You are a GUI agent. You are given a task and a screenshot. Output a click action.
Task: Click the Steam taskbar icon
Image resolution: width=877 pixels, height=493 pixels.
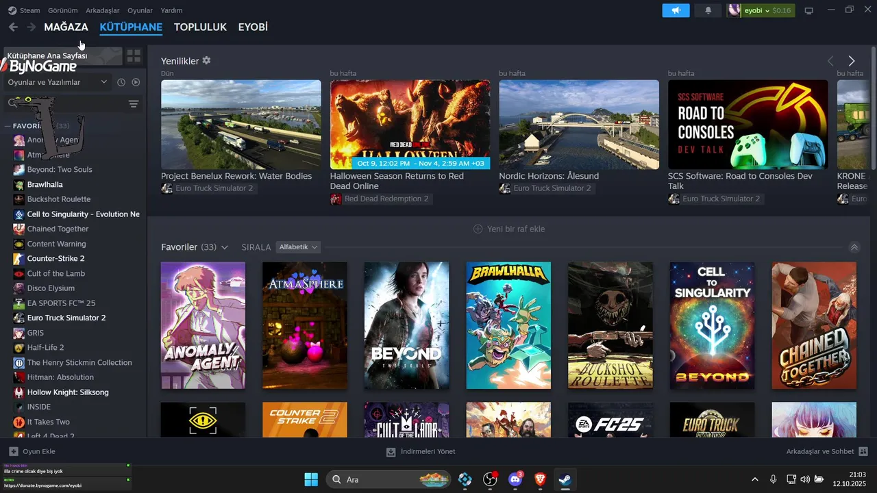coord(565,479)
